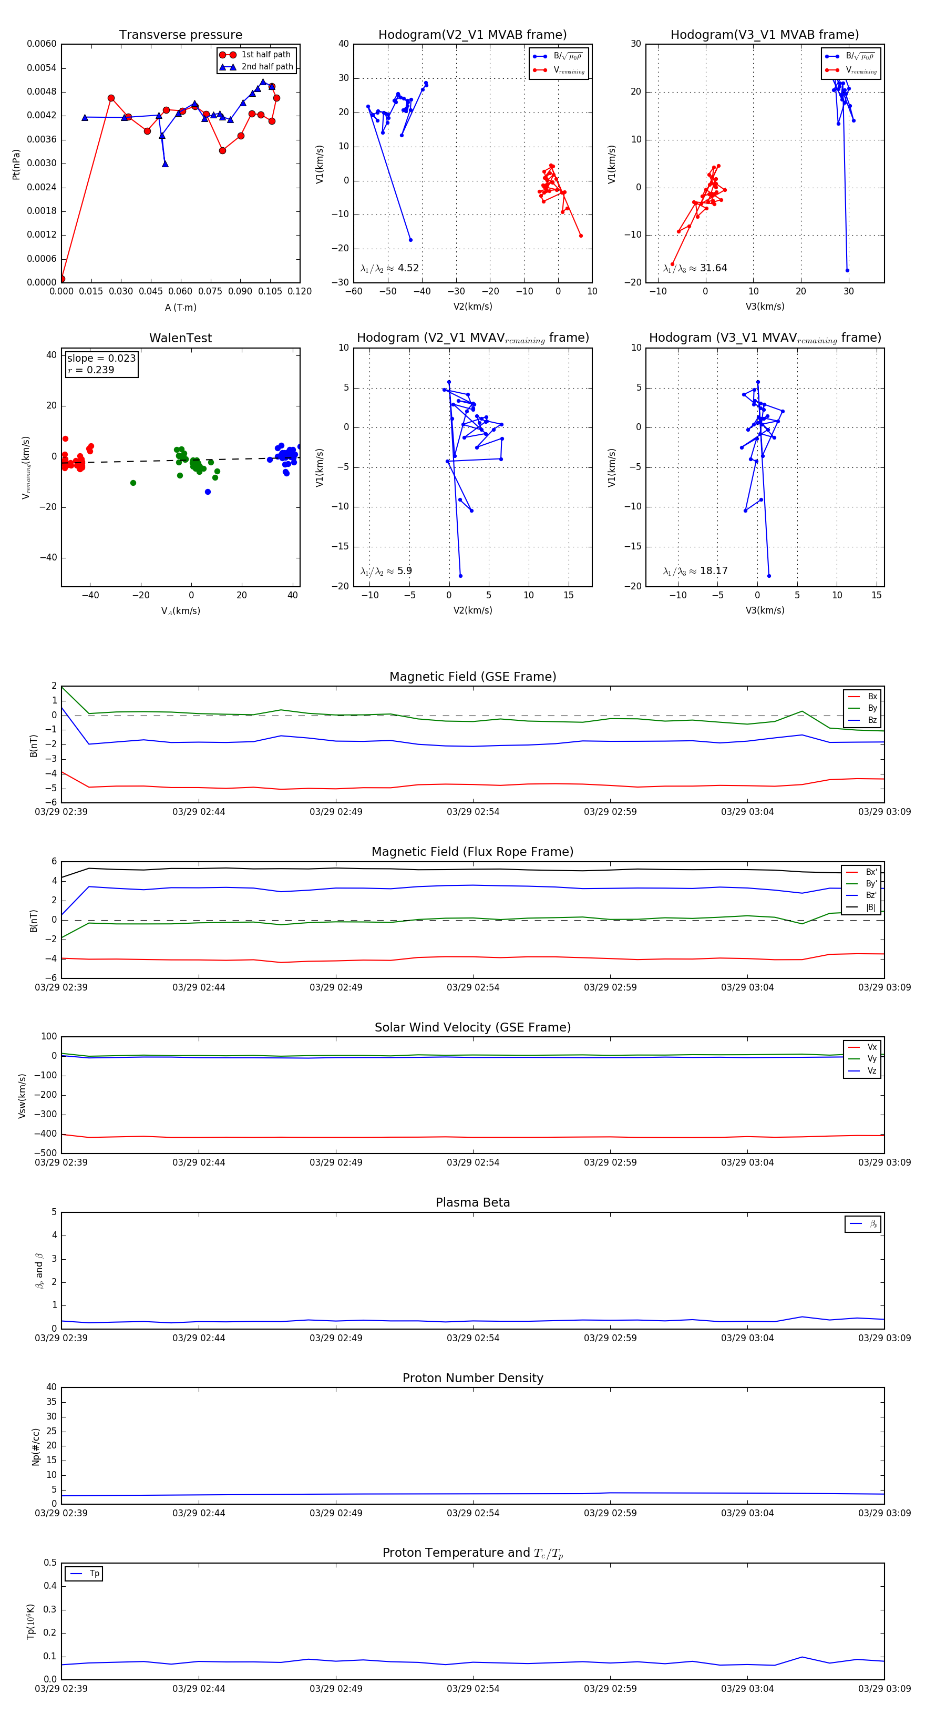Select the "r = 0.239" annotation
Screen dimensions: 946x1735
pyautogui.click(x=91, y=370)
